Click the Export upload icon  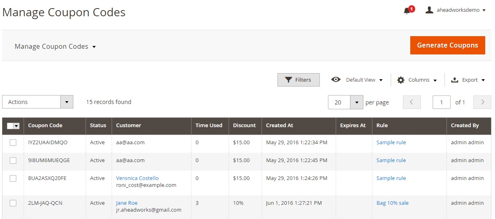pos(455,80)
